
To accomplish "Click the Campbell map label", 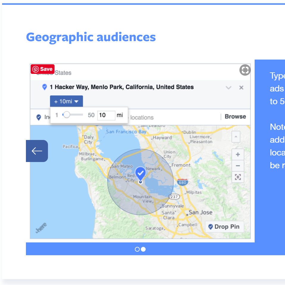I will pyautogui.click(x=188, y=225).
